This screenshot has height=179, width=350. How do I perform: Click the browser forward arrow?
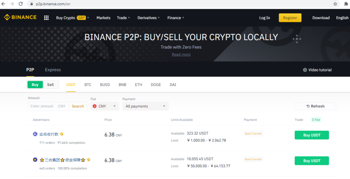click(12, 4)
